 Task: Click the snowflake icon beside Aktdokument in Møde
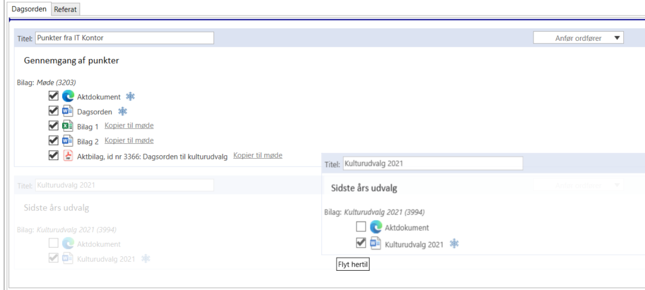[x=130, y=96]
